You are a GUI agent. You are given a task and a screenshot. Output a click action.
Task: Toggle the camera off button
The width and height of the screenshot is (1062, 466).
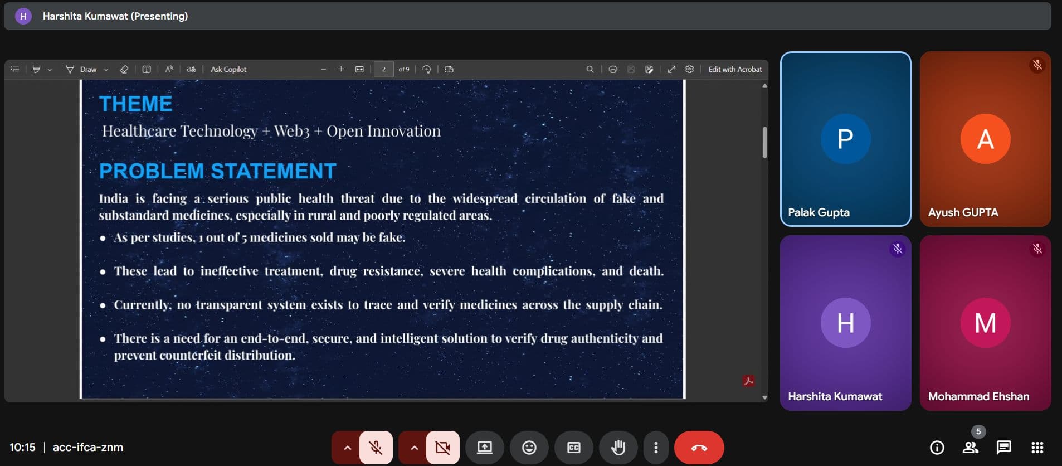pyautogui.click(x=443, y=448)
